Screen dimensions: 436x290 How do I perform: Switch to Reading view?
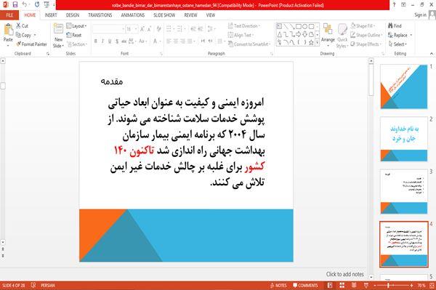point(354,286)
